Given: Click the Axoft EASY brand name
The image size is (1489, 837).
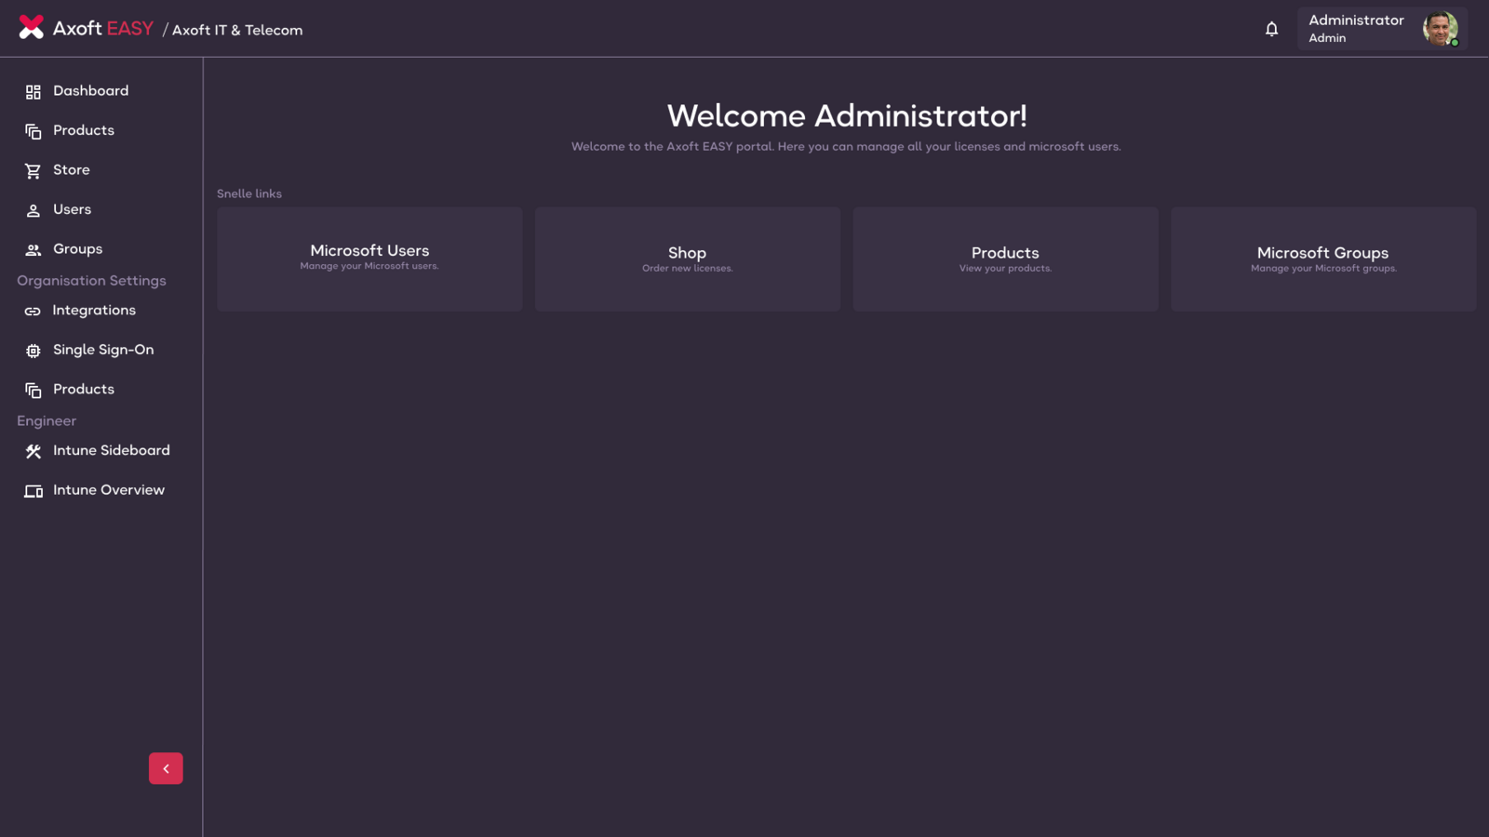Looking at the screenshot, I should coord(103,28).
